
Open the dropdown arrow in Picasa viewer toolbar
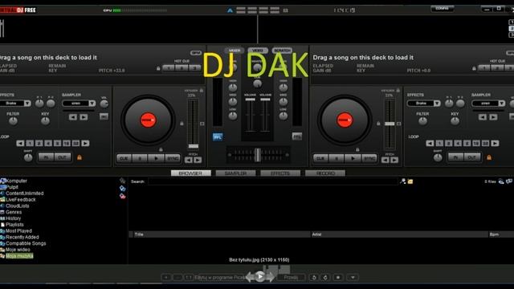pos(353,277)
